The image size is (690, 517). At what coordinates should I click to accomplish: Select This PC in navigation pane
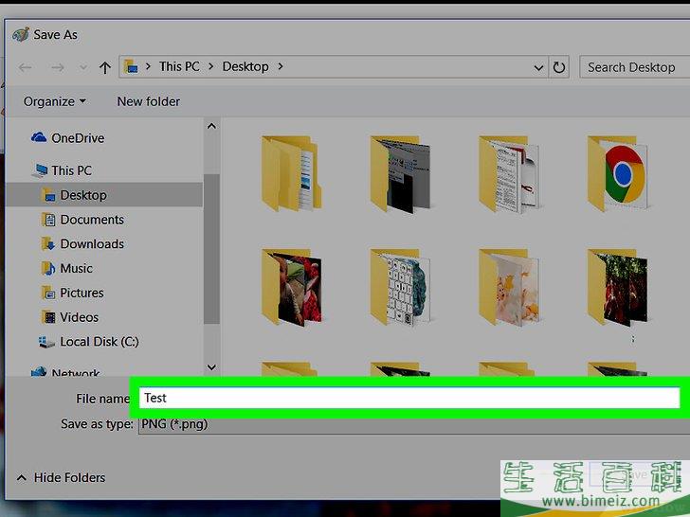71,170
